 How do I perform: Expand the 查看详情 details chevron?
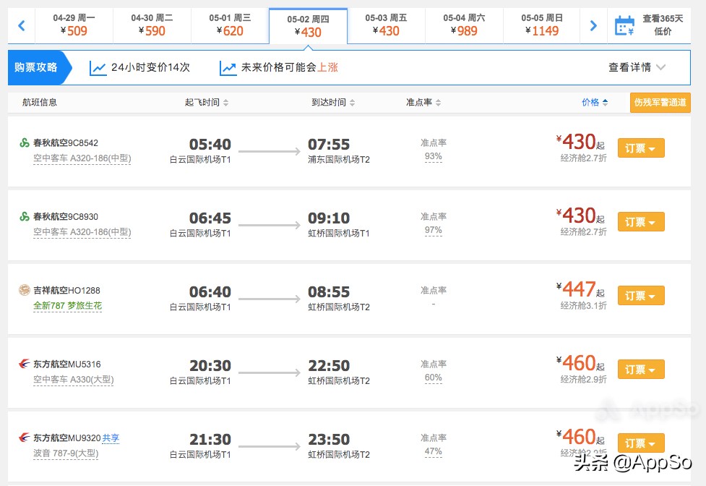coord(660,67)
